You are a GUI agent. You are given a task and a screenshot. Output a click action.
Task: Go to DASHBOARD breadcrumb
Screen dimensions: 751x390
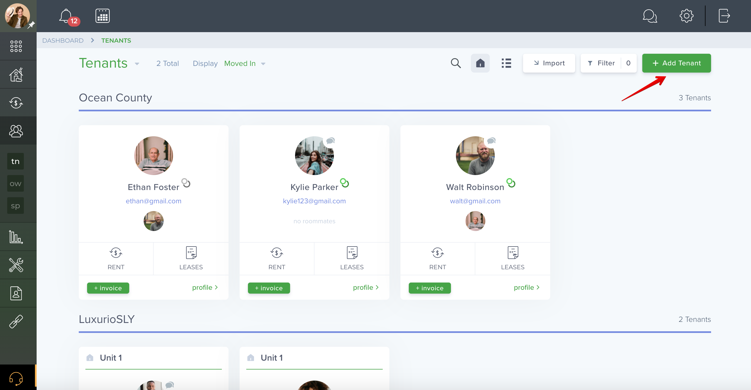(x=63, y=40)
